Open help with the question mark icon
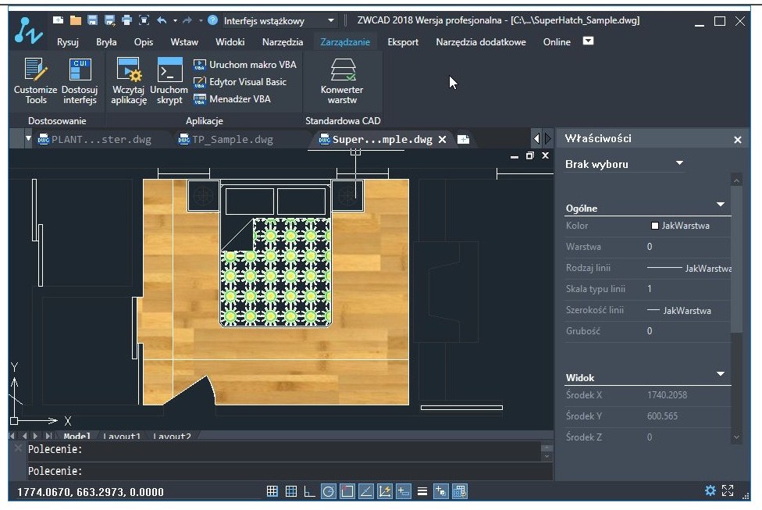The height and width of the screenshot is (510, 762). tap(212, 20)
